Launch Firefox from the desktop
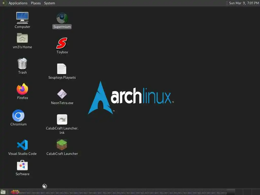260x195 pixels. (x=22, y=89)
